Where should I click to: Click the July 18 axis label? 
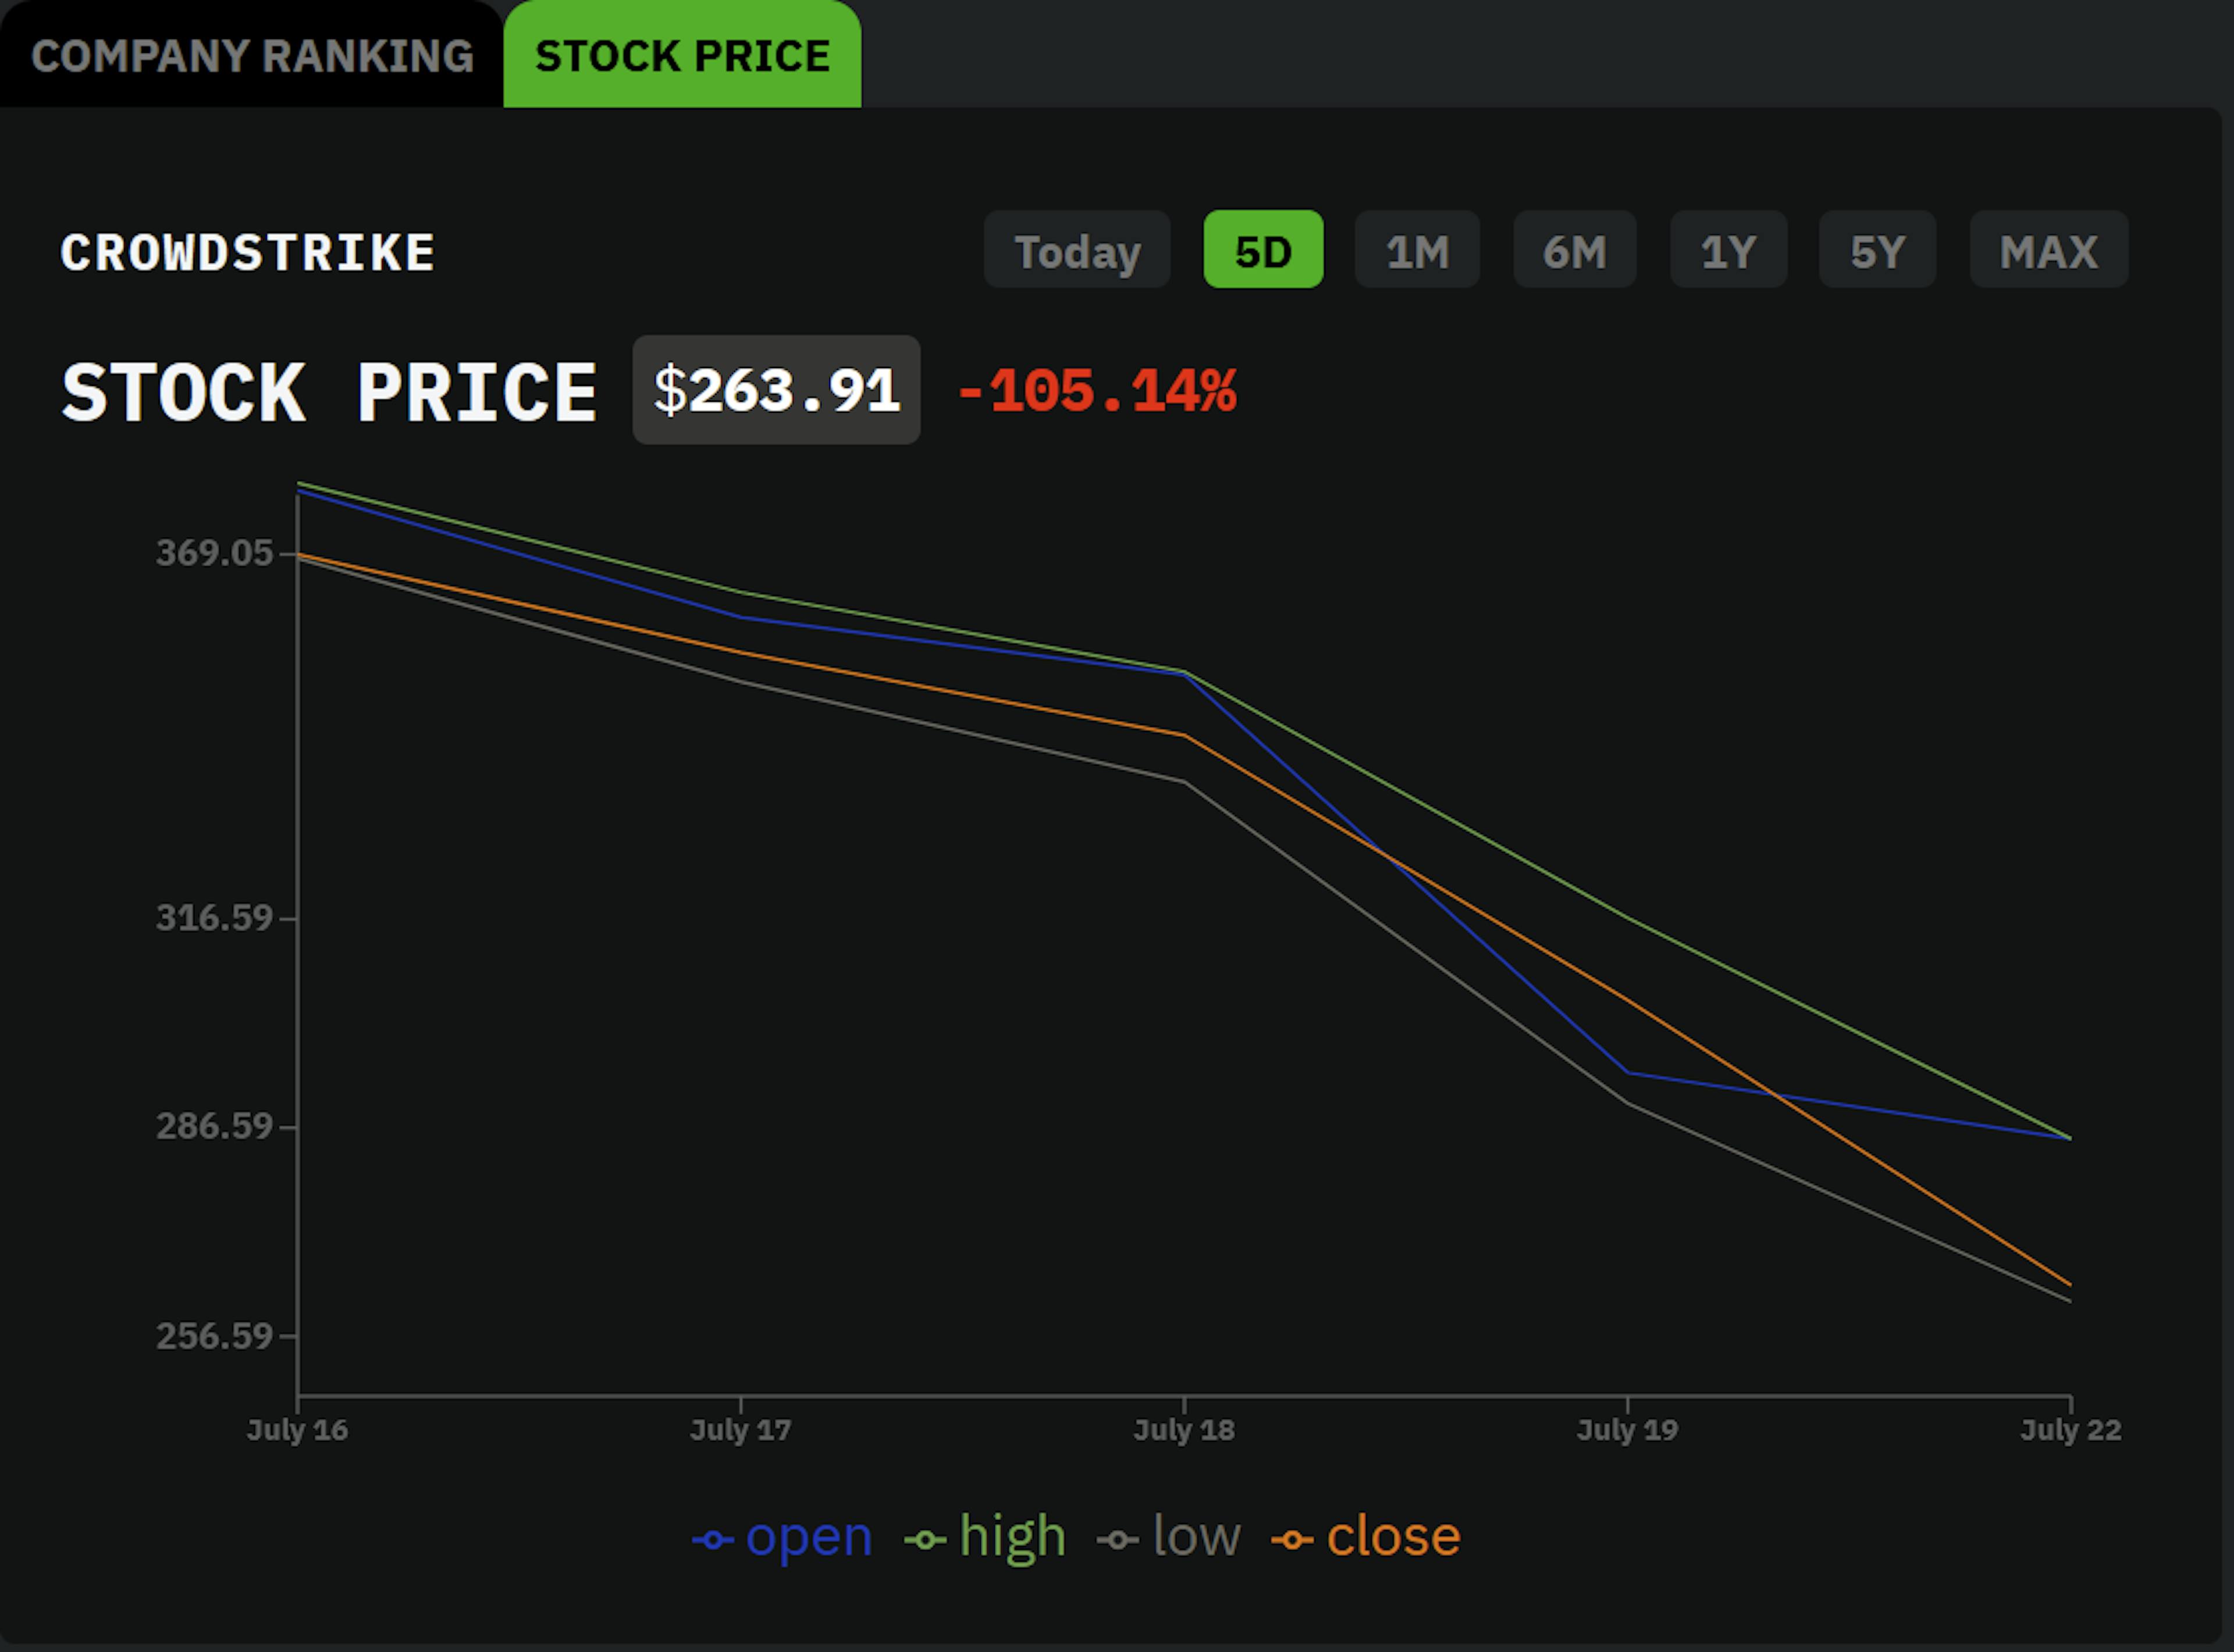pos(1183,1430)
